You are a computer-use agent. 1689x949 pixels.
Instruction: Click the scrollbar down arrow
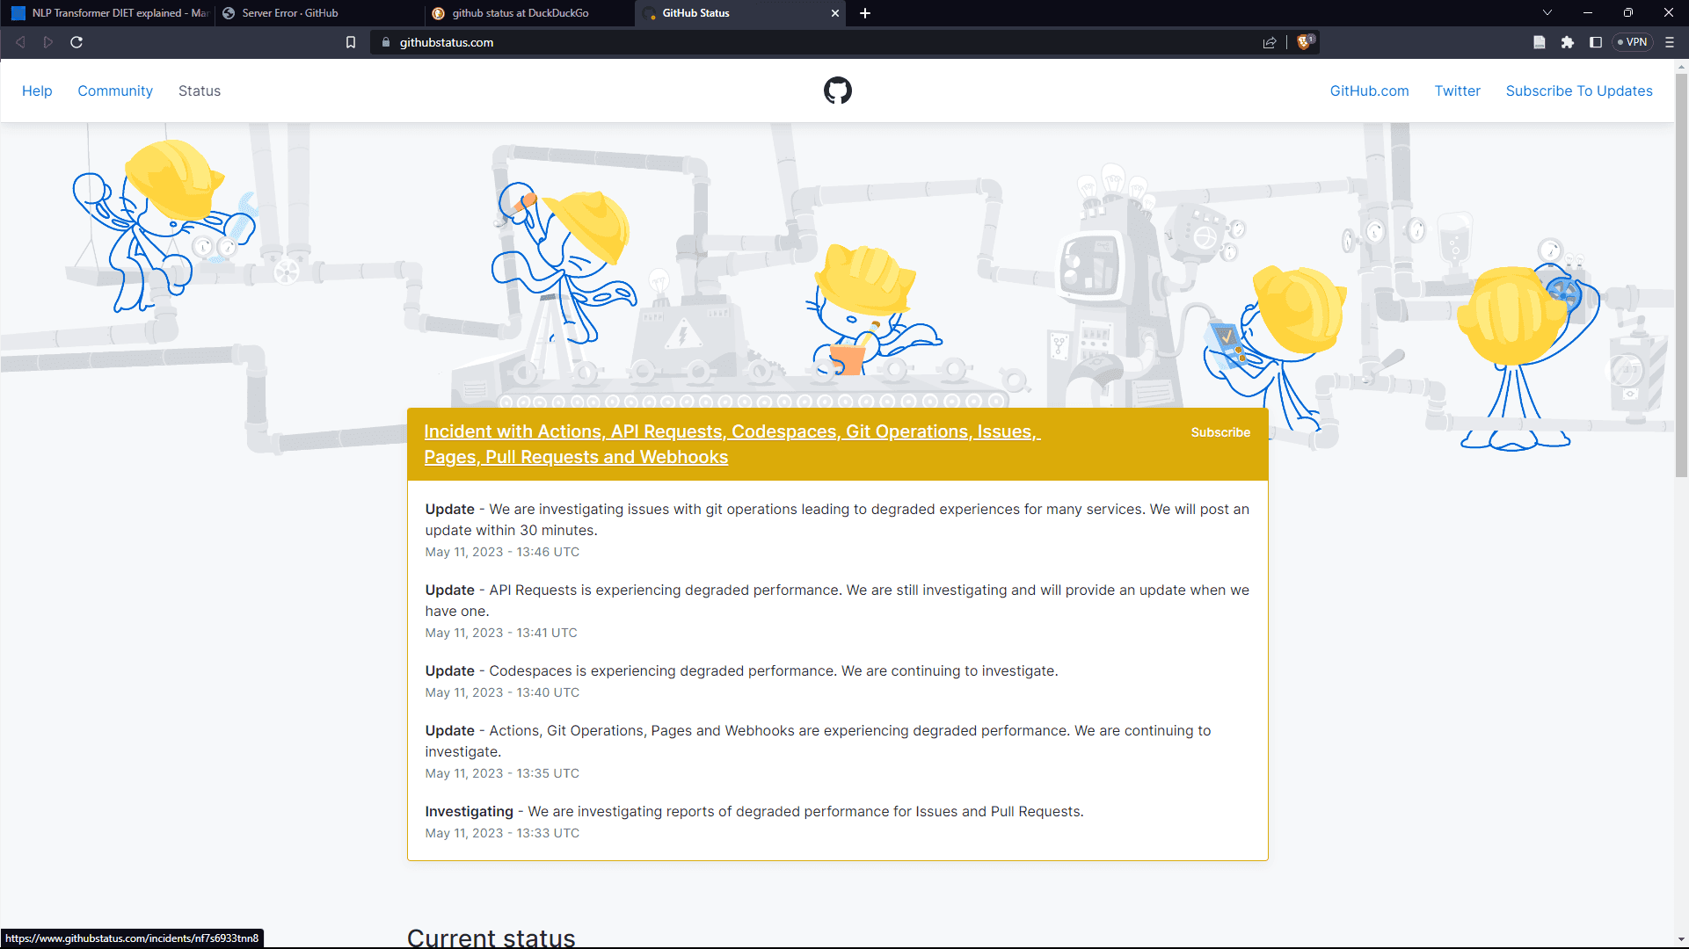pyautogui.click(x=1681, y=941)
